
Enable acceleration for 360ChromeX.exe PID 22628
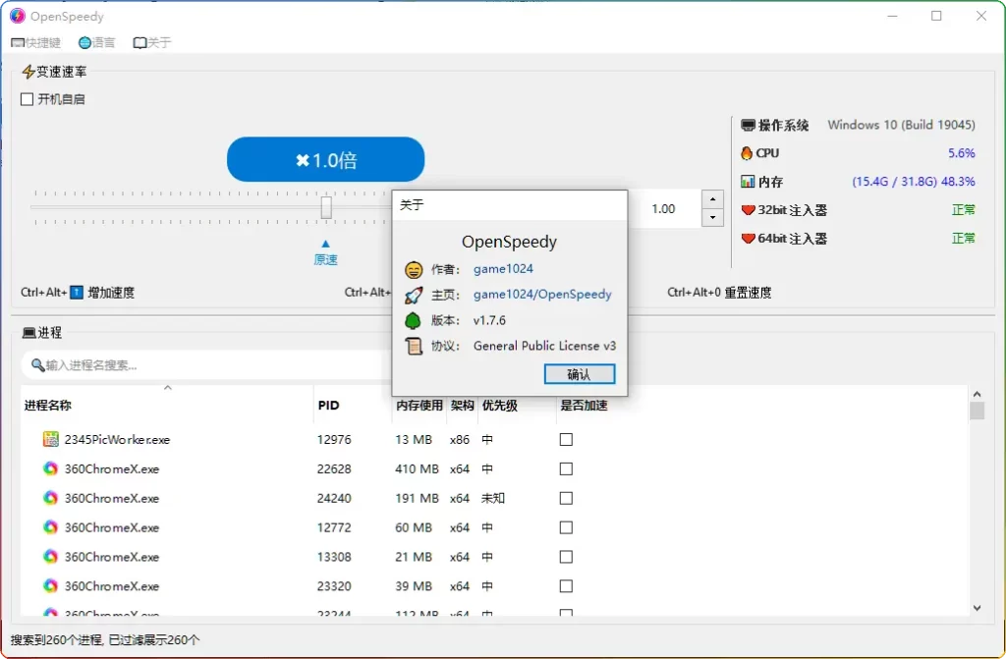(566, 469)
